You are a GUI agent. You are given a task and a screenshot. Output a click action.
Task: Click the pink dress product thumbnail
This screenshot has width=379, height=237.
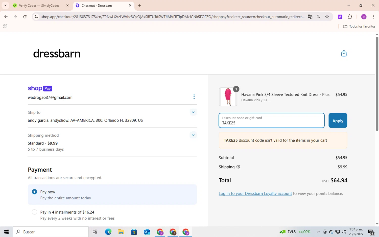[x=228, y=97]
